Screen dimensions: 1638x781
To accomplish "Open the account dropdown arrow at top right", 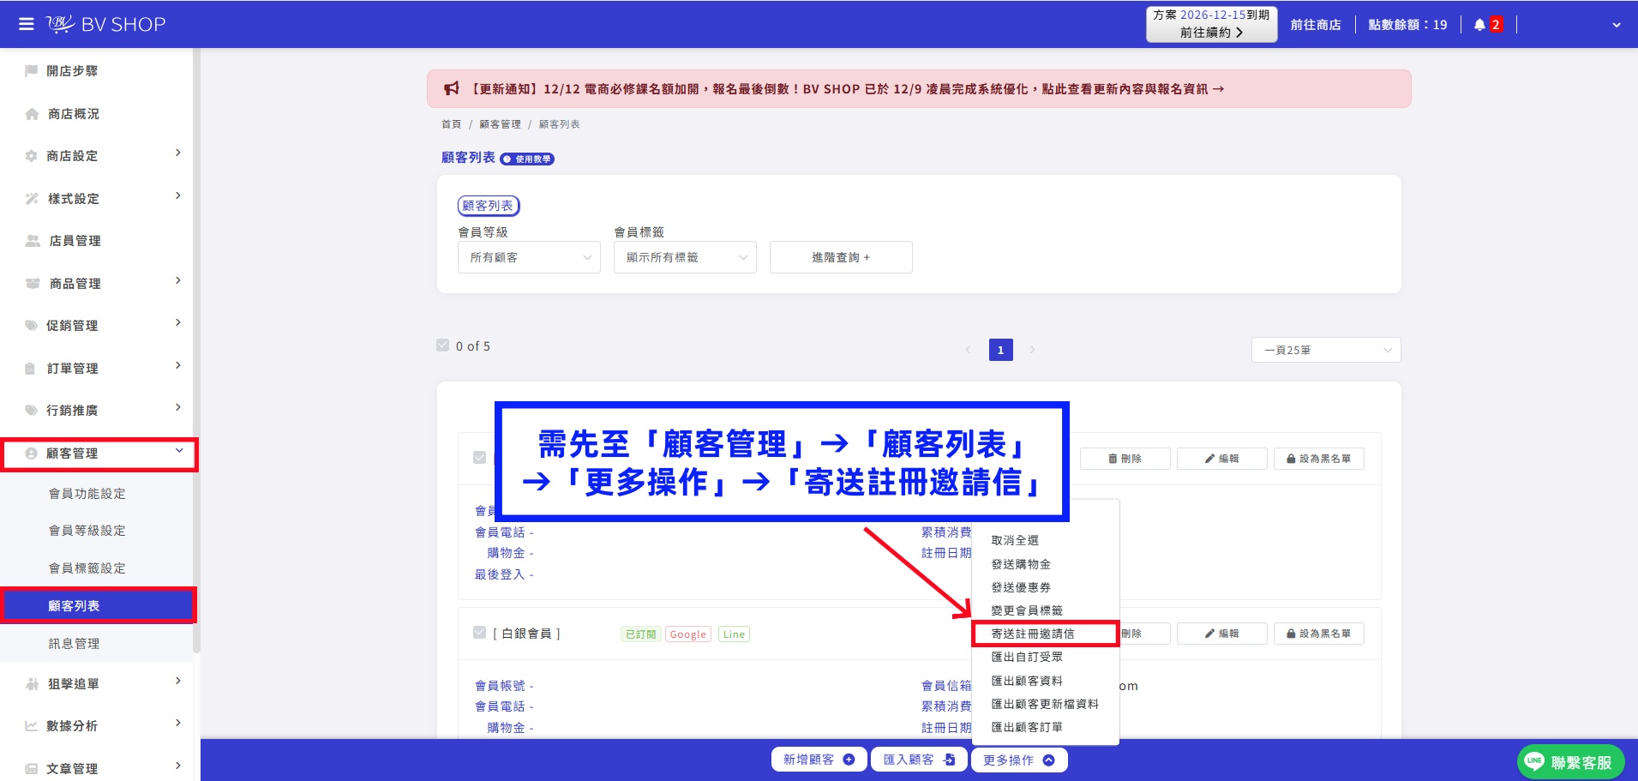I will 1617,25.
